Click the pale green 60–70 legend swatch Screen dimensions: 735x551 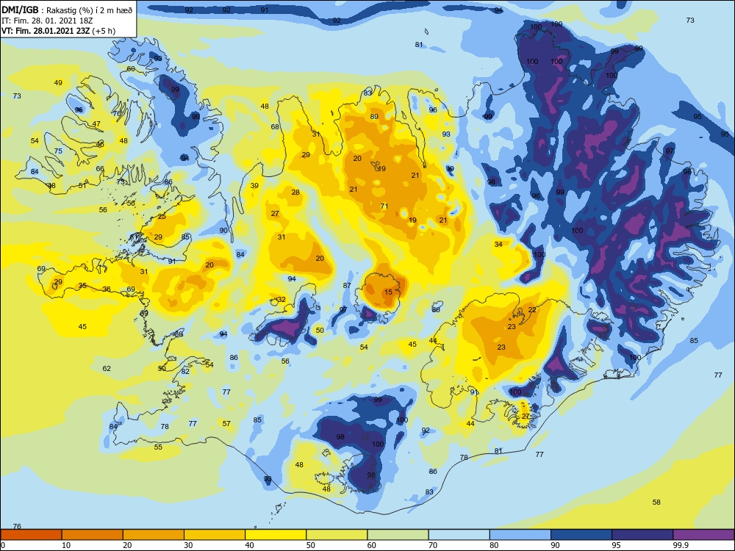click(398, 535)
